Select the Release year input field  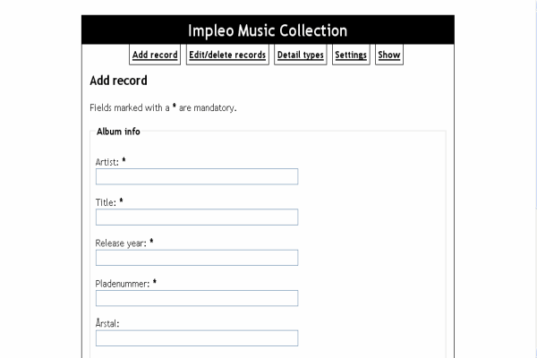(197, 258)
